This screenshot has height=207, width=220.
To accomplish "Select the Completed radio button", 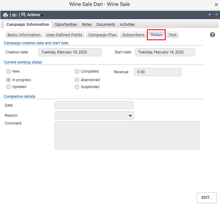I will [x=77, y=71].
